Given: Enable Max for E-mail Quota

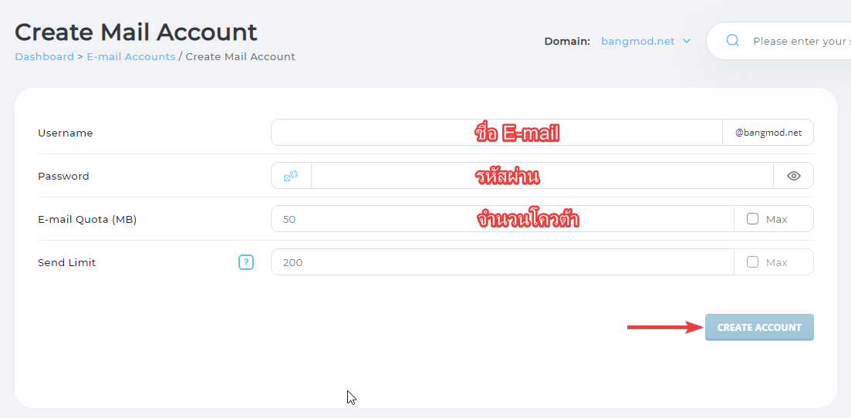Looking at the screenshot, I should click(752, 219).
